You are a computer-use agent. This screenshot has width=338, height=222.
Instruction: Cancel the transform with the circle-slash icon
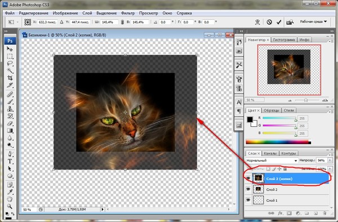click(269, 22)
